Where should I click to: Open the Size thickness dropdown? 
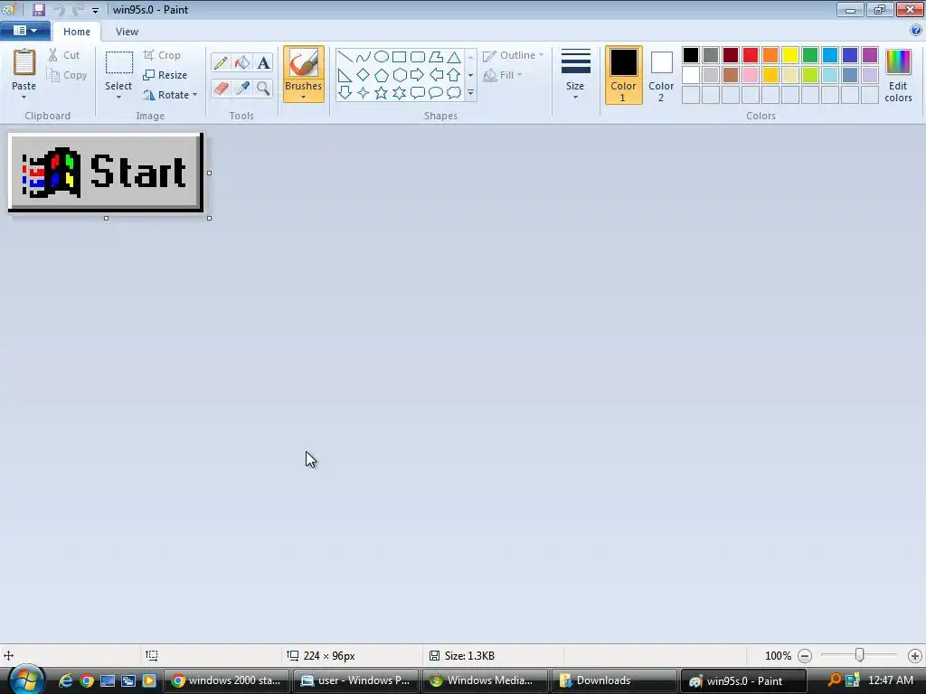point(575,75)
